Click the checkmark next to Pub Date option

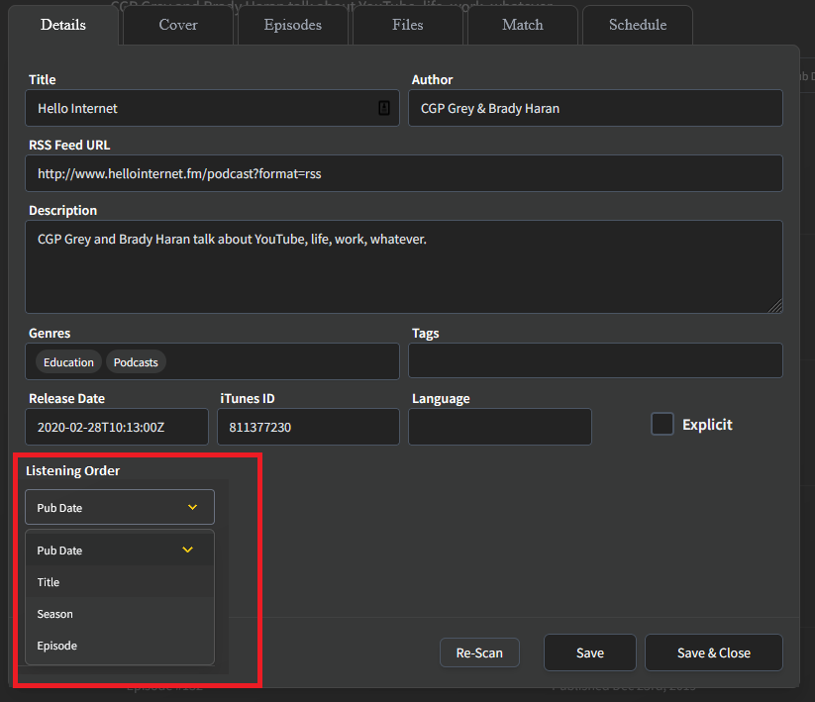pyautogui.click(x=187, y=550)
